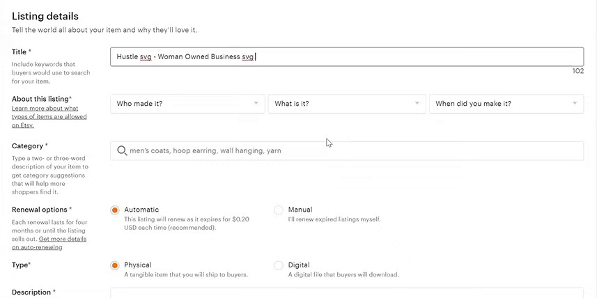This screenshot has height=298, width=597.
Task: Open the 'When did you make it?' dropdown
Action: click(506, 104)
